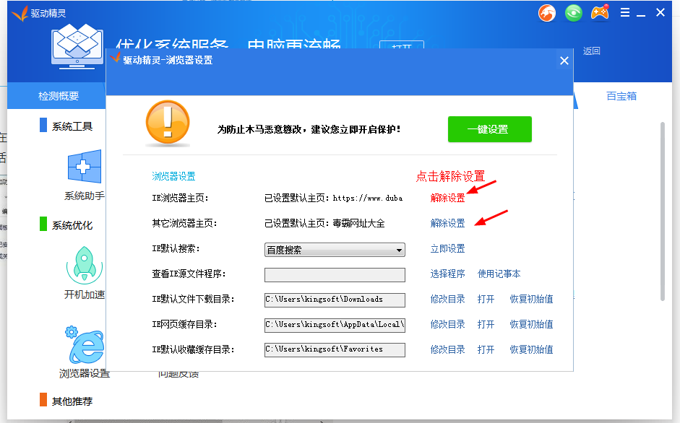Click the 浏览器设置 section label in dialog

173,176
